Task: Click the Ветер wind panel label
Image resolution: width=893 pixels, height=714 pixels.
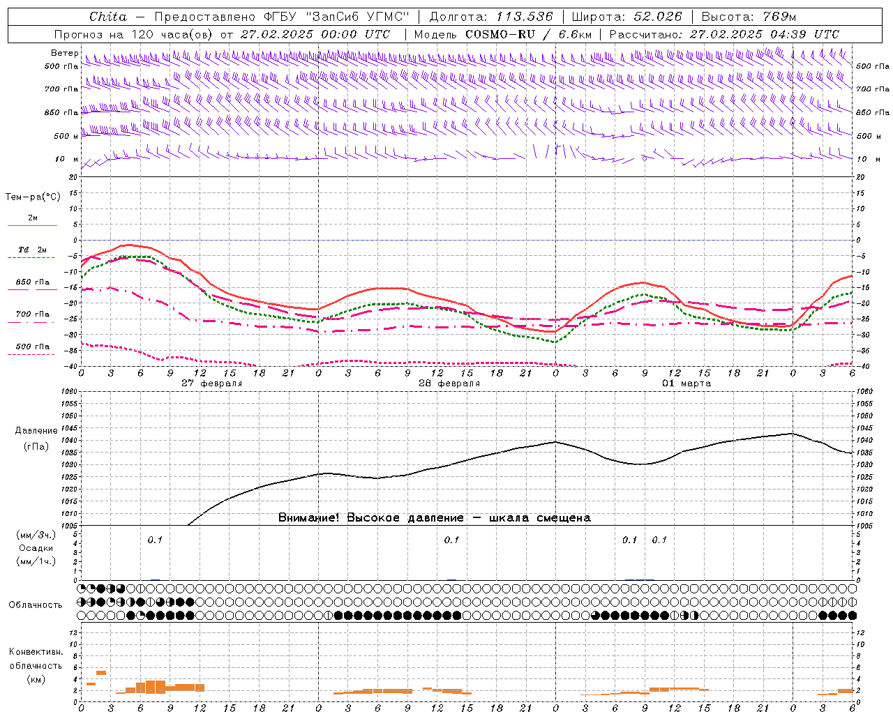Action: 64,53
